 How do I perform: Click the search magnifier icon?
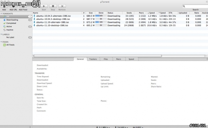pyautogui.click(x=184, y=7)
